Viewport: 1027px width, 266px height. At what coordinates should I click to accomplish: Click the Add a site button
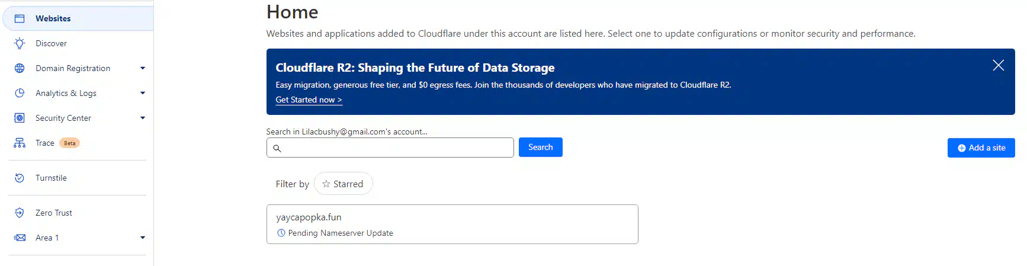coord(981,148)
